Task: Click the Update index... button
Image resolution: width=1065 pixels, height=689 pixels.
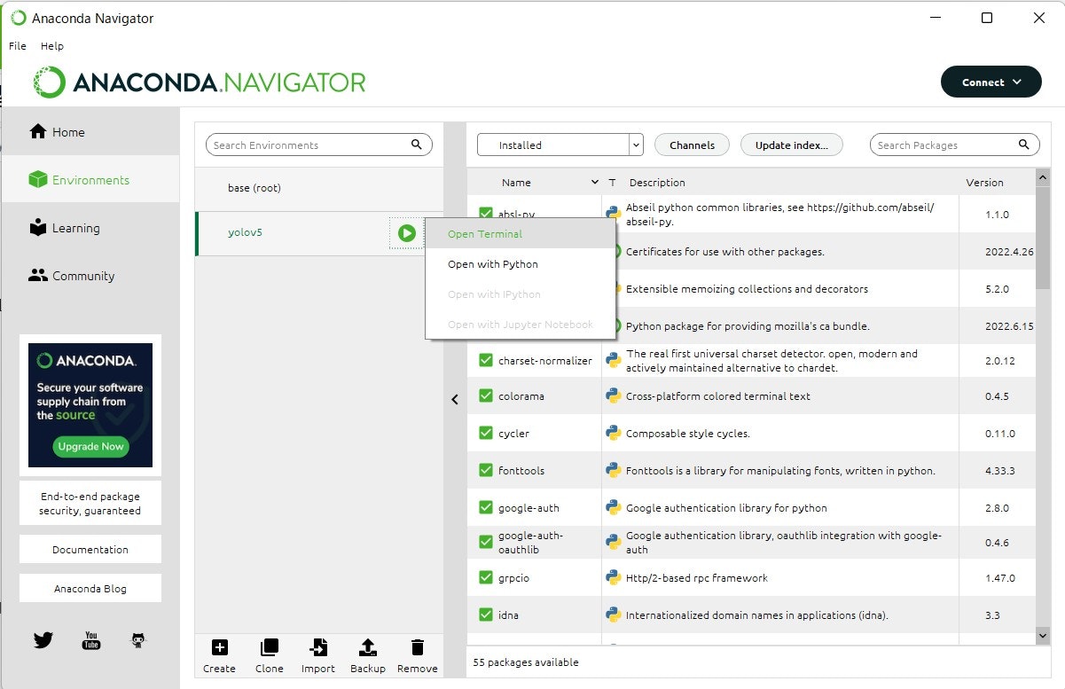Action: pos(792,145)
